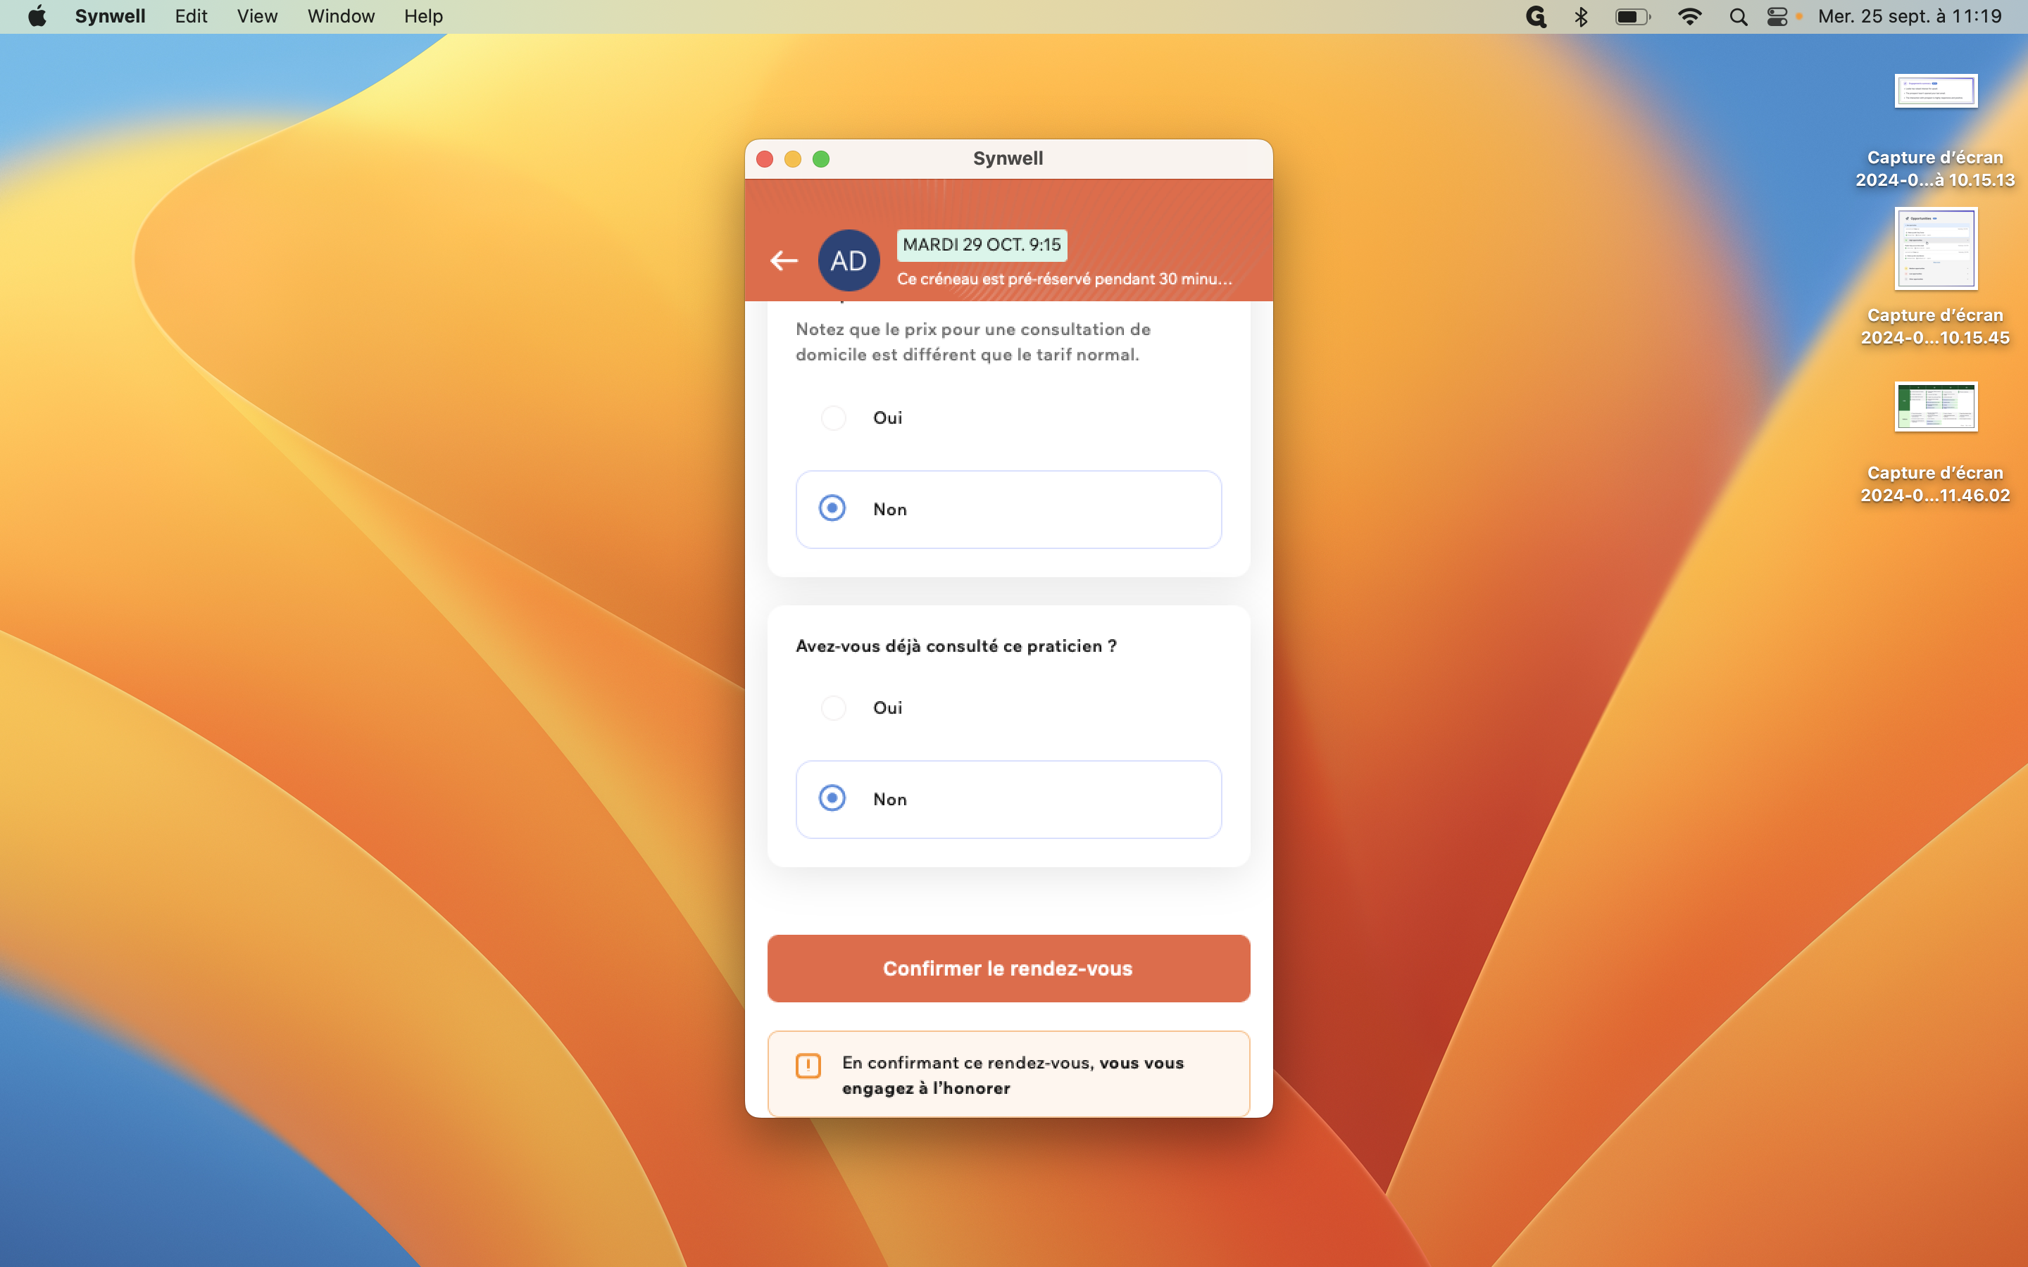Open the Window menu
Viewport: 2028px width, 1267px height.
[340, 16]
